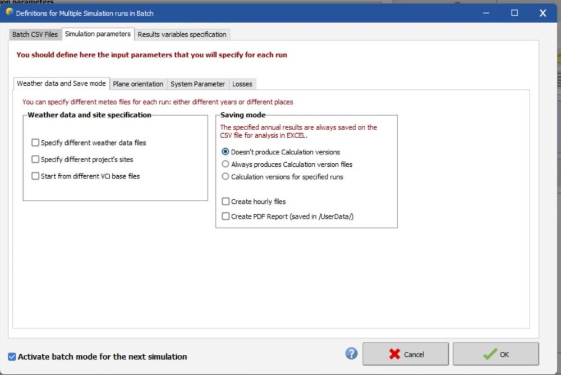
Task: Check "Specify different project's sites"
Action: click(x=35, y=159)
